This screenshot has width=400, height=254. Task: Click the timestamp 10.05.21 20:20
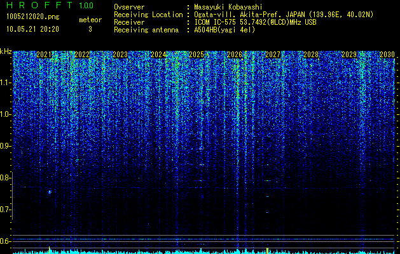coord(33,29)
